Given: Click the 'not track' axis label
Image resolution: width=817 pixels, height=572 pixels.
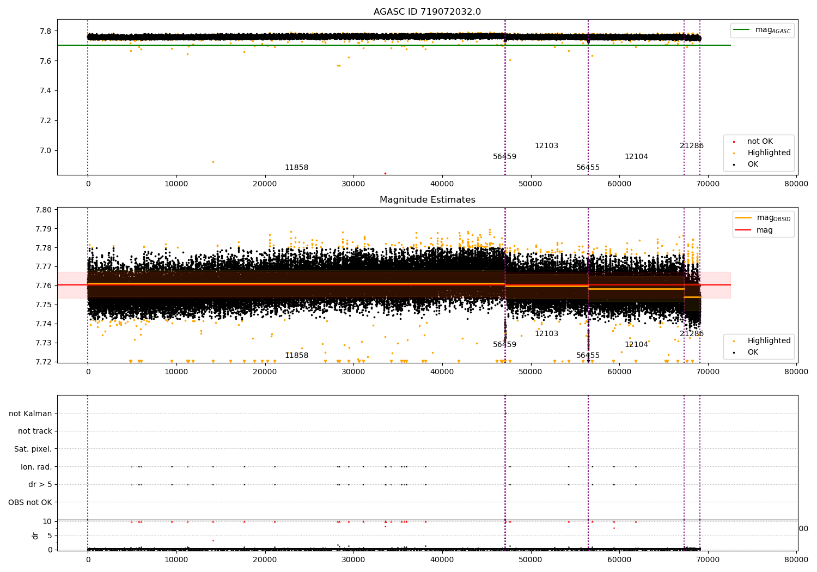Looking at the screenshot, I should pos(35,431).
